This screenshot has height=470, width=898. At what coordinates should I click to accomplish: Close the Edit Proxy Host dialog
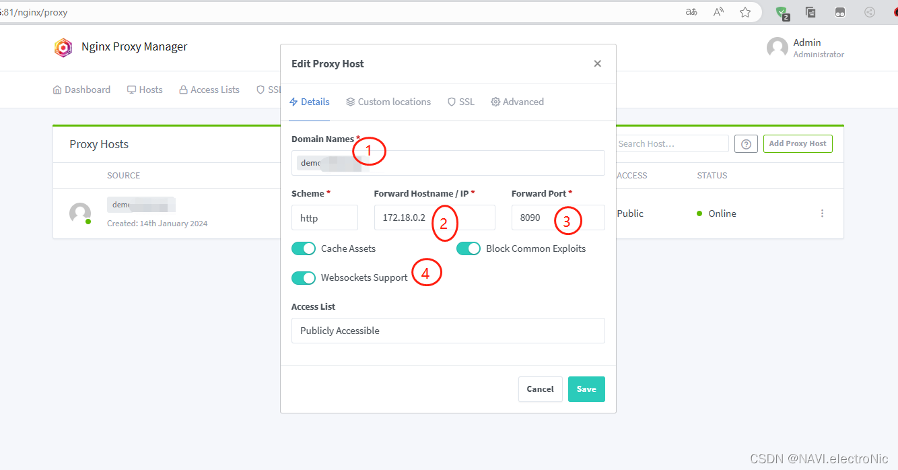[x=597, y=63]
